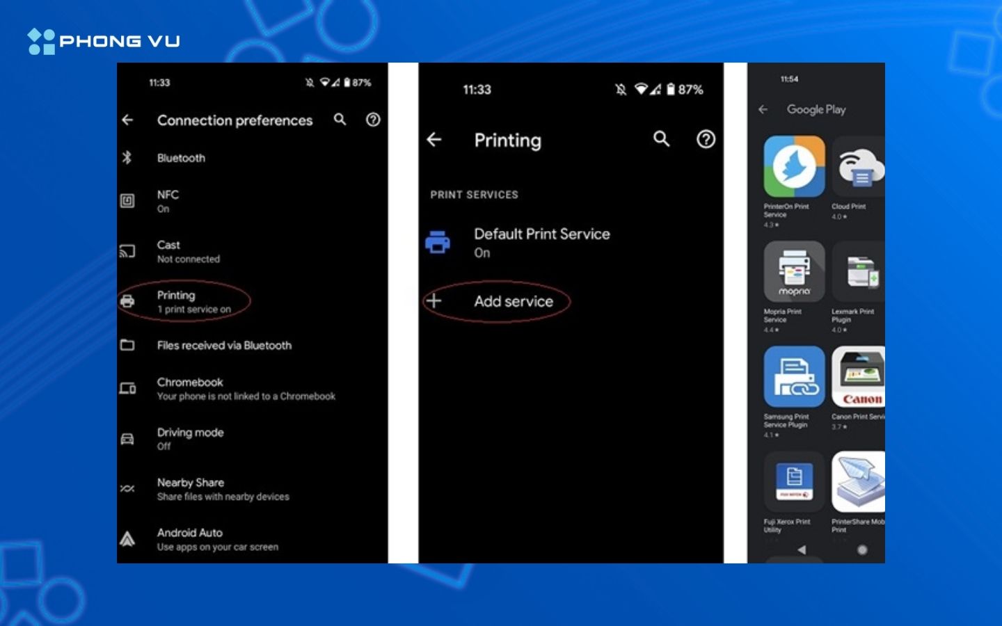The image size is (1002, 626).
Task: Open help icon in Connection preferences header
Action: coord(373,120)
